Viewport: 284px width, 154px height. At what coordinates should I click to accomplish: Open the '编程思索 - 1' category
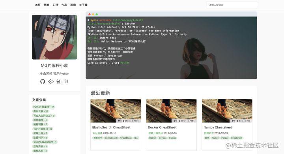coord(40,151)
